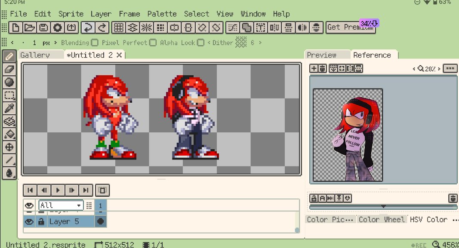Click the tile dots grid toolbar icon

pyautogui.click(x=160, y=28)
